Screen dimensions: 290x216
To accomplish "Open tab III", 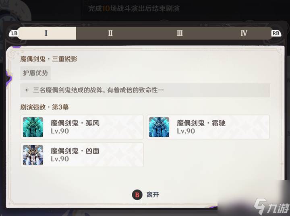I will [x=180, y=33].
